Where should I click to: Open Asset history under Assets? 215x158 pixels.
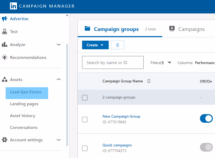click(x=23, y=116)
